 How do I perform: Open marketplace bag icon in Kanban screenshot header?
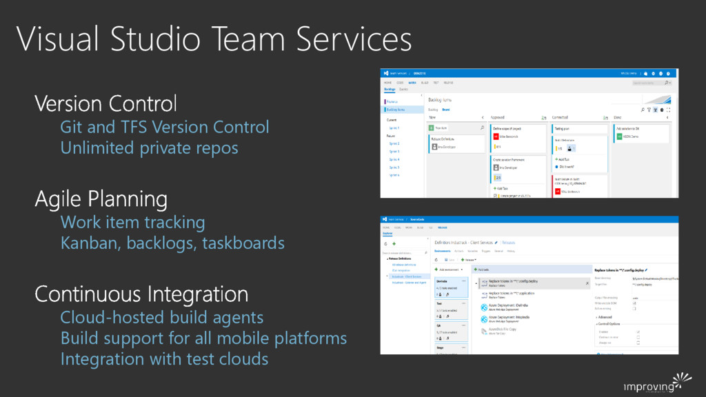pos(645,73)
